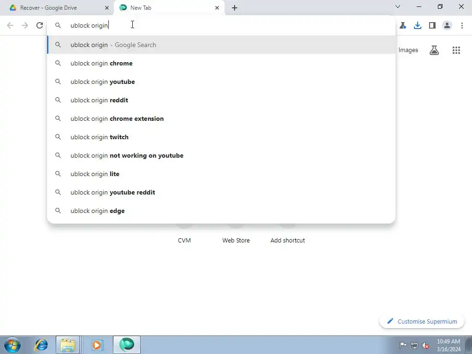The image size is (472, 354).
Task: Click Customise Supermium button
Action: [x=422, y=321]
